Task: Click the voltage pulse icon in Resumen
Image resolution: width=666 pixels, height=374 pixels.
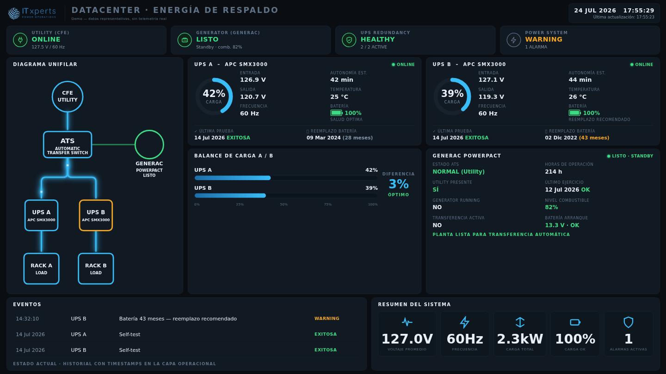Action: pos(407,322)
